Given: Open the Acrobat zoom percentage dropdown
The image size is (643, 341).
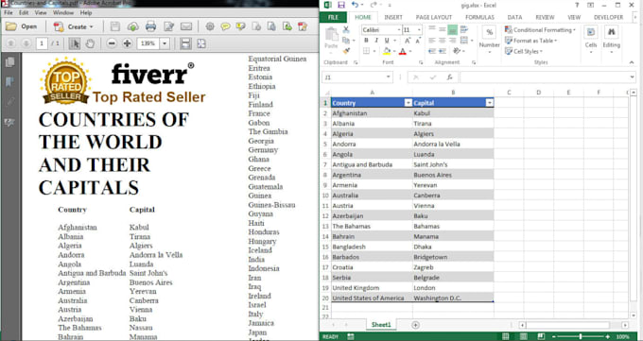Looking at the screenshot, I should click(x=165, y=43).
